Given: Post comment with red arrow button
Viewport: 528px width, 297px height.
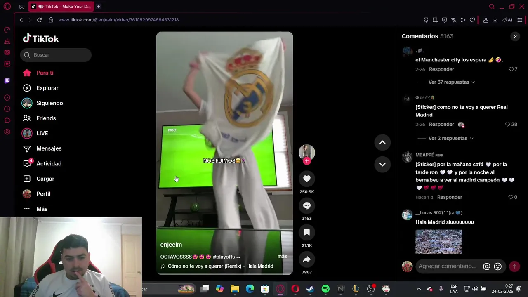Looking at the screenshot, I should point(514,266).
